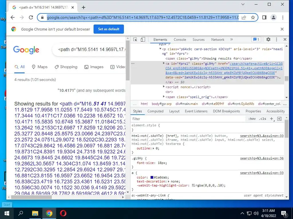Bookmark this page with the star icon
293x219 pixels.
[253, 17]
